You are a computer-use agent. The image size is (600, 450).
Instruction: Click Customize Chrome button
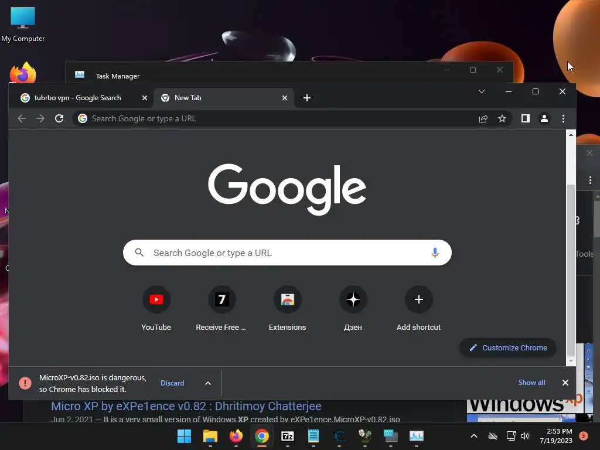tap(508, 347)
